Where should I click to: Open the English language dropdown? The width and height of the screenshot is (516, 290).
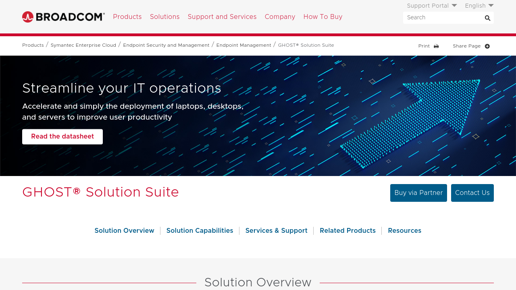click(x=479, y=6)
